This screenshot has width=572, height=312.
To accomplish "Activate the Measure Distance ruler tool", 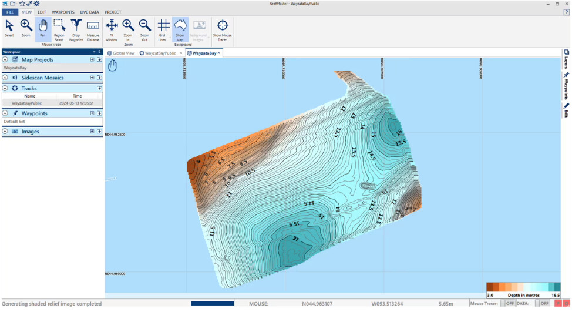I will [93, 30].
